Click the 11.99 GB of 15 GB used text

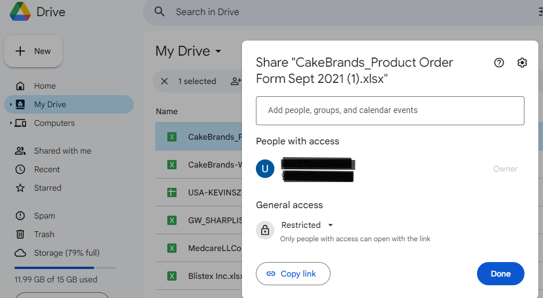(x=56, y=279)
